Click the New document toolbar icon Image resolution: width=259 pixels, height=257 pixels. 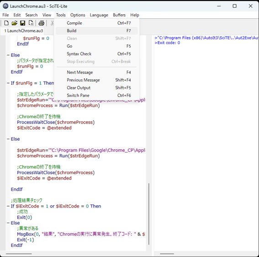coord(6,23)
